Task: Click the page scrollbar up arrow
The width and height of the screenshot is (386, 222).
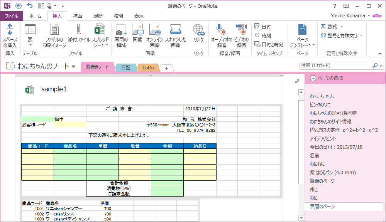Action: click(x=301, y=92)
